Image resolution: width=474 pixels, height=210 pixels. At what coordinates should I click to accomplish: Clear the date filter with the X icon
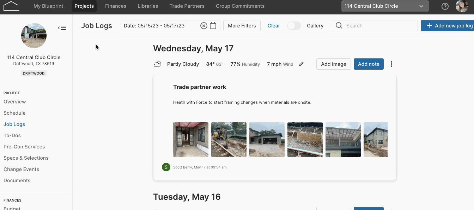pos(204,26)
